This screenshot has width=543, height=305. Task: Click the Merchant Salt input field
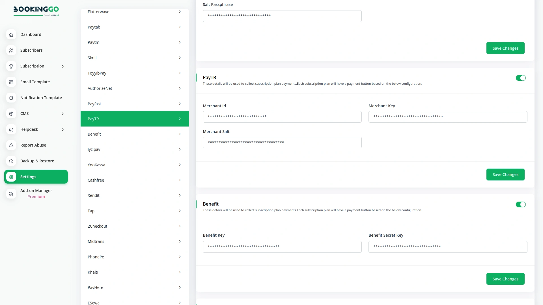point(282,142)
